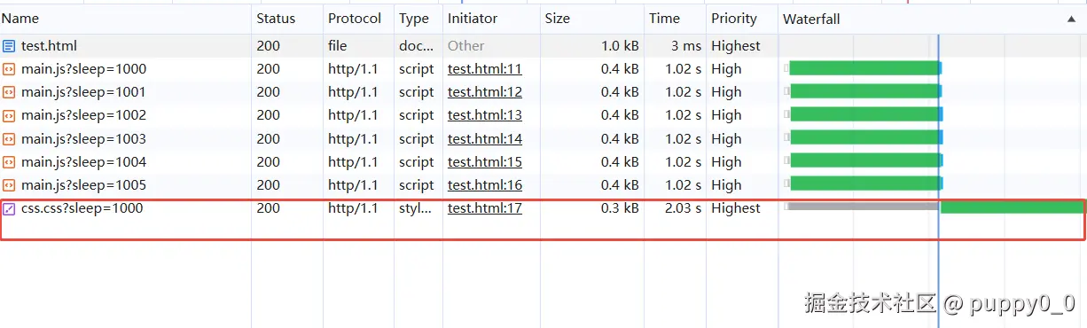Click 0.4 kB size of main.js?sleep=1004 row
Viewport: 1087px width, 328px height.
620,162
